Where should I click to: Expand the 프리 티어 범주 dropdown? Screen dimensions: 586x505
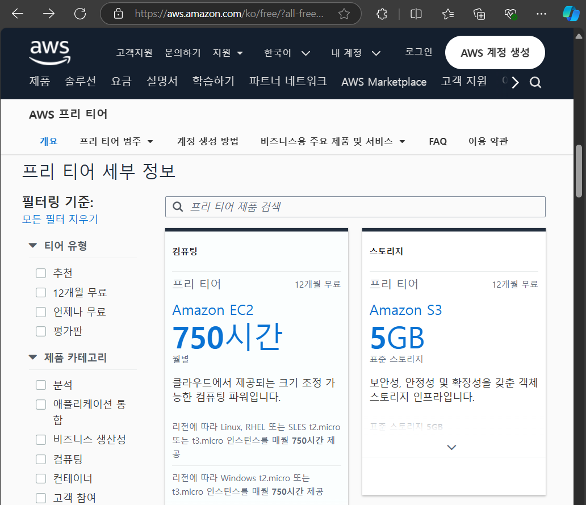(116, 141)
